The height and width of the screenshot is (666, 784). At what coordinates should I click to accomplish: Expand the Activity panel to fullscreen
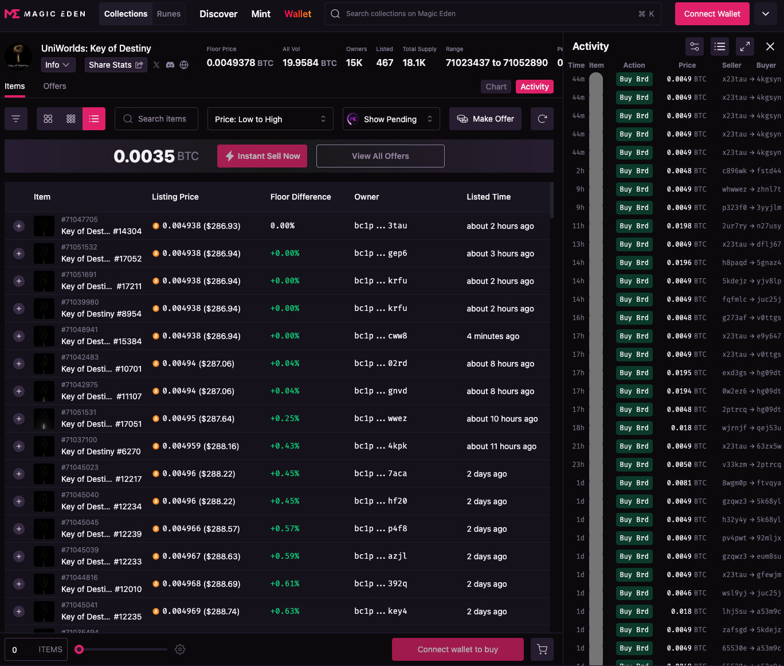(x=744, y=46)
